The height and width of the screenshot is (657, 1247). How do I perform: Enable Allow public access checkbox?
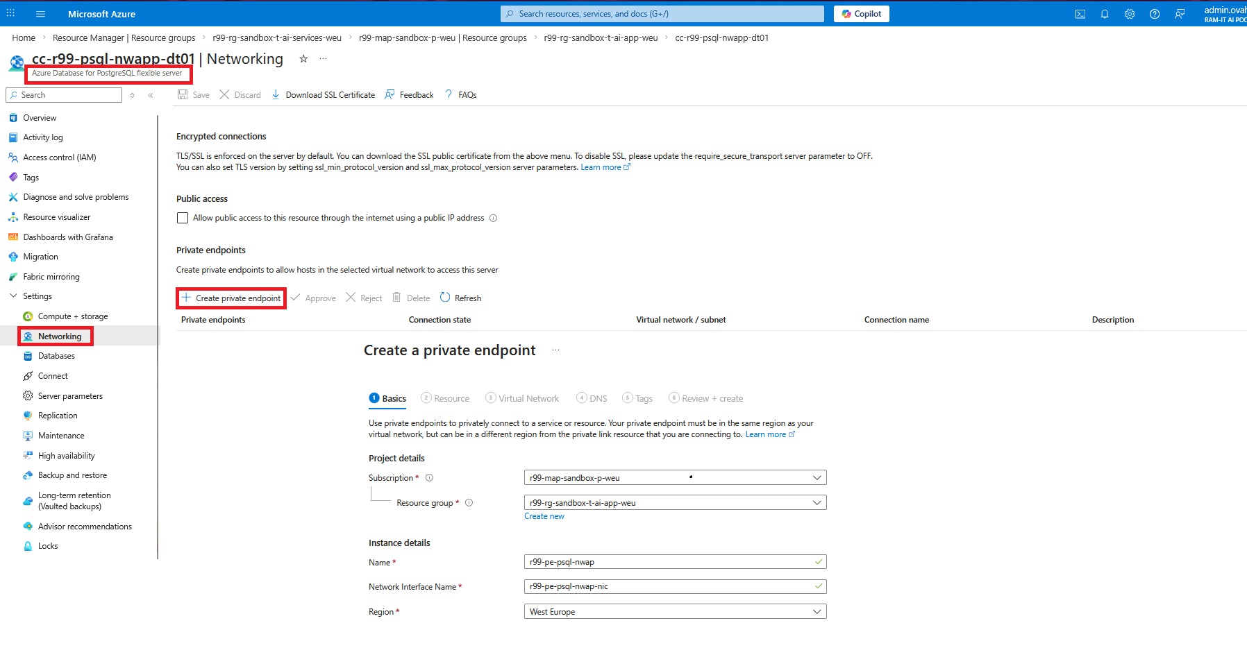[x=183, y=218]
